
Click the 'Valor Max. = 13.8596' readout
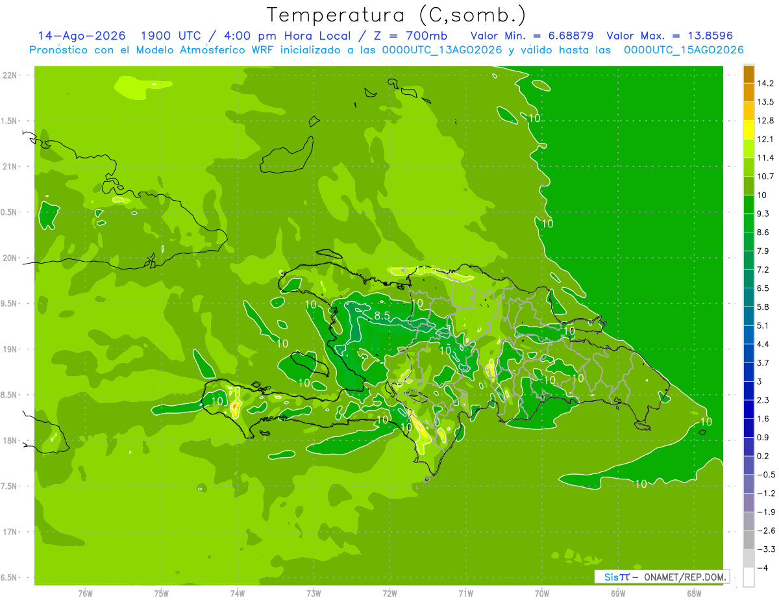coord(671,36)
